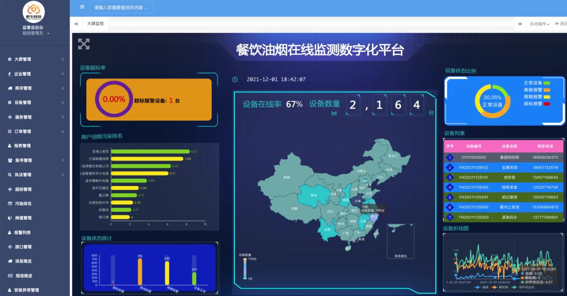Click the tab scroll-right double arrow
Viewport: 567px width, 296px height.
(x=520, y=24)
